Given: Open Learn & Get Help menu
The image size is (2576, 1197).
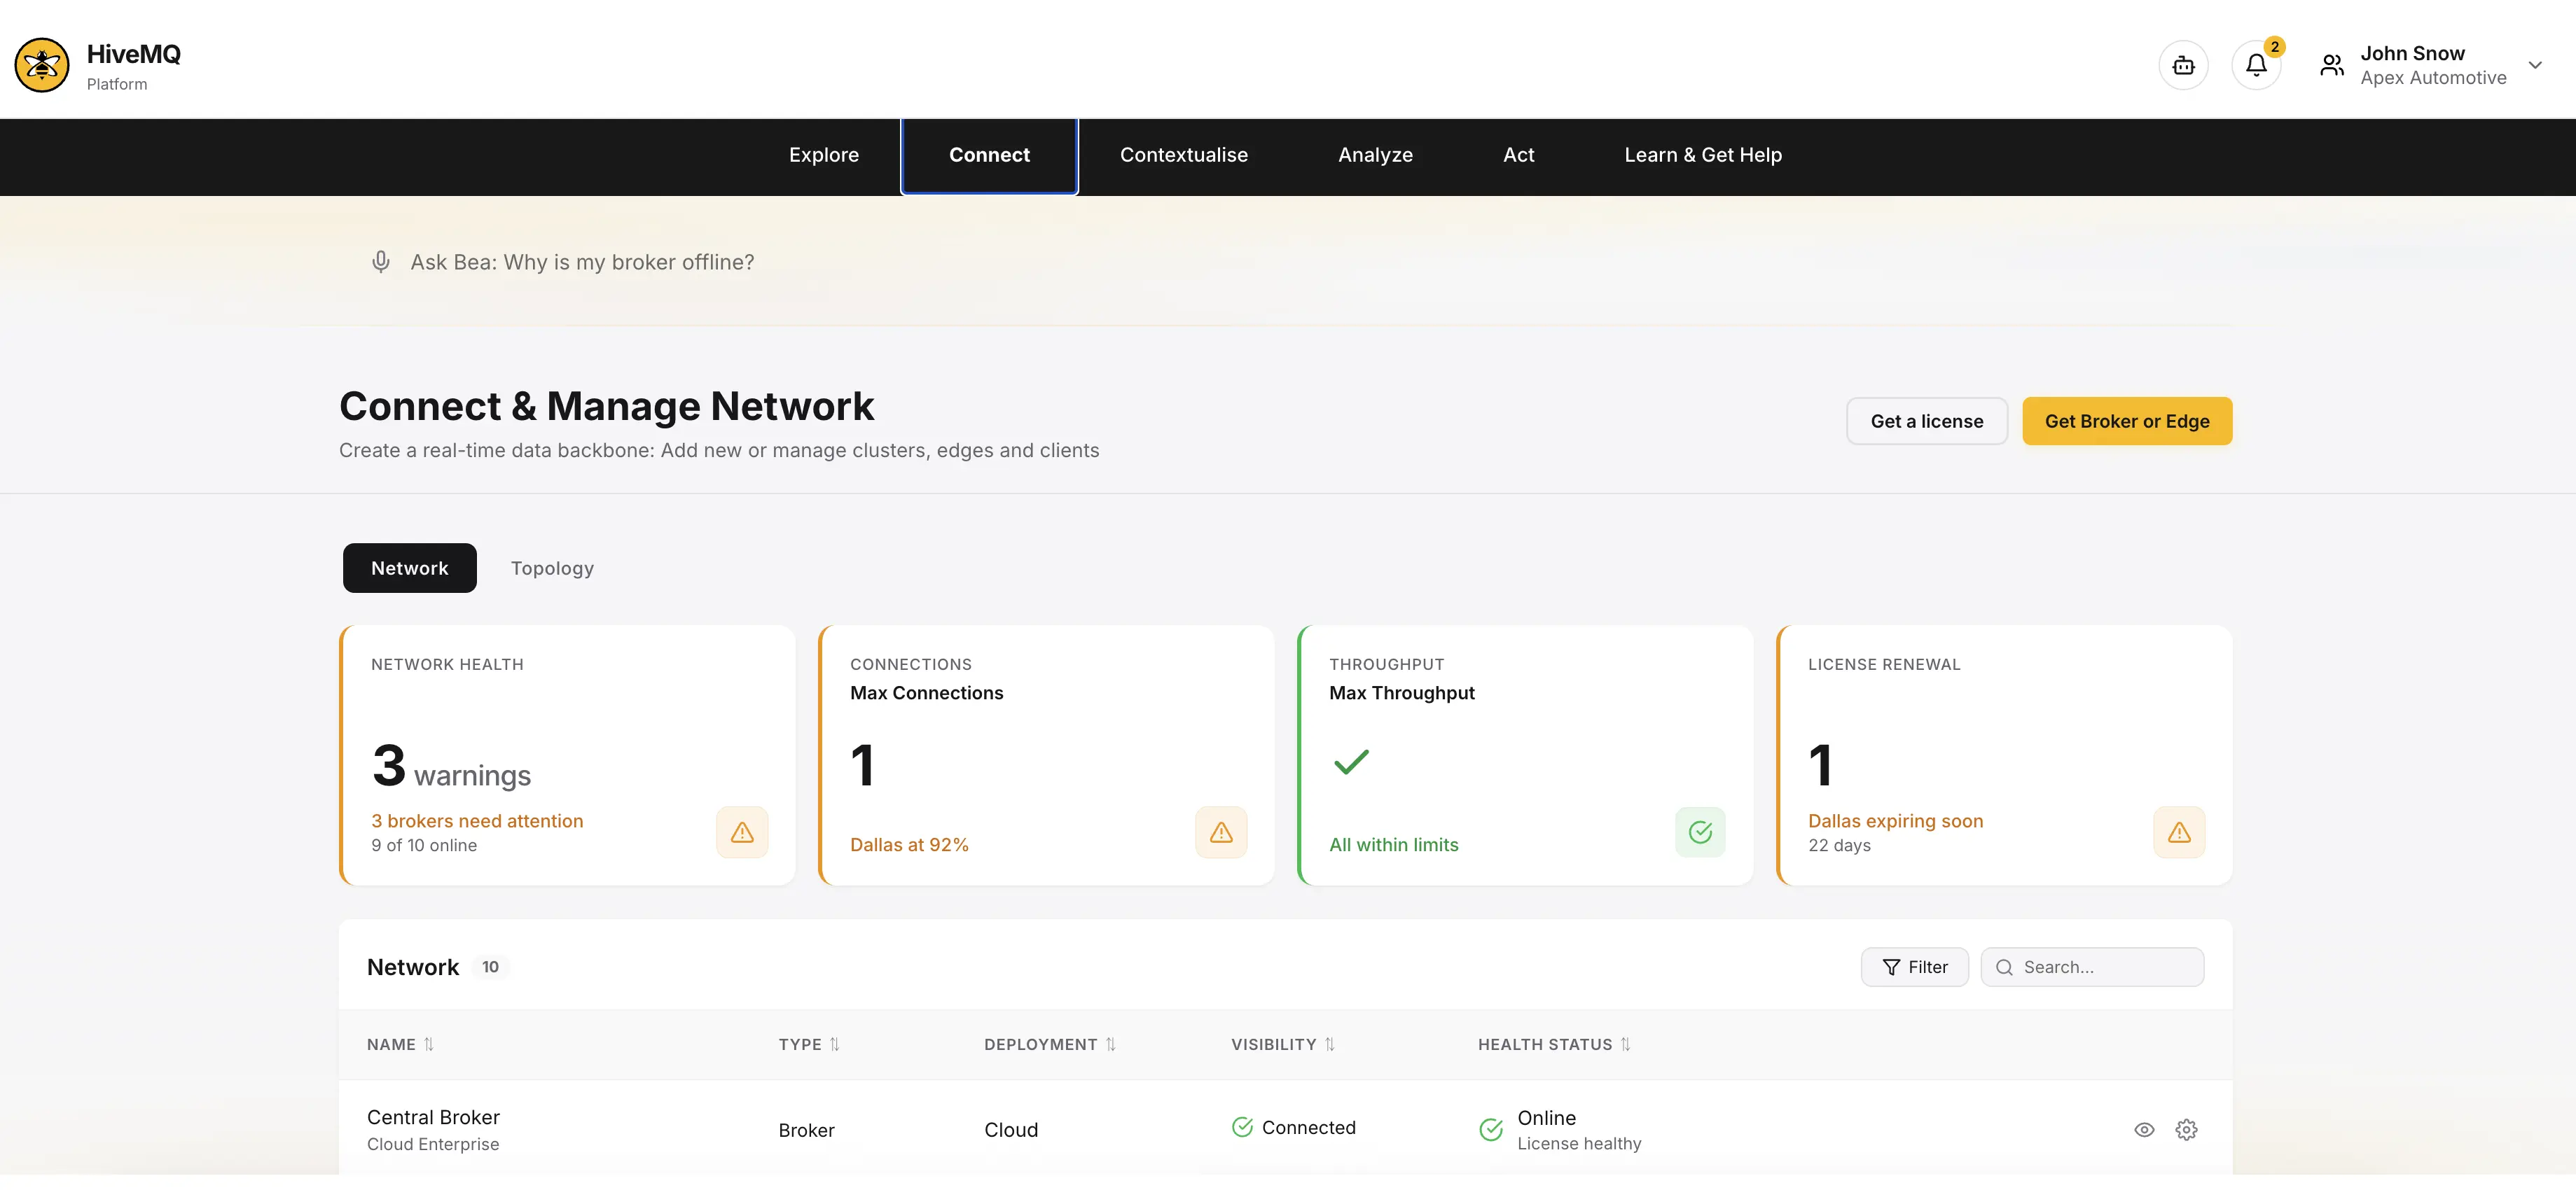Looking at the screenshot, I should 1702,155.
